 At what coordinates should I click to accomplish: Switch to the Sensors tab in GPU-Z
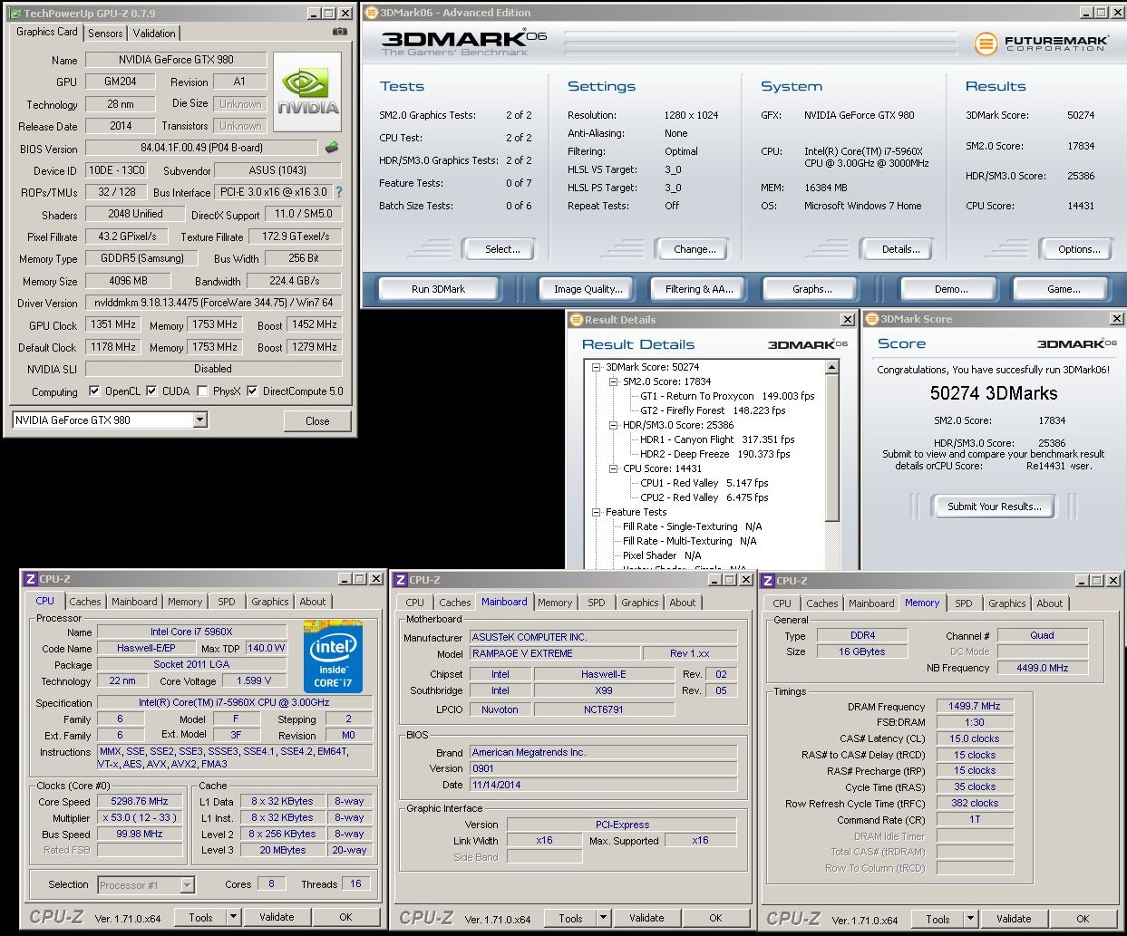105,33
